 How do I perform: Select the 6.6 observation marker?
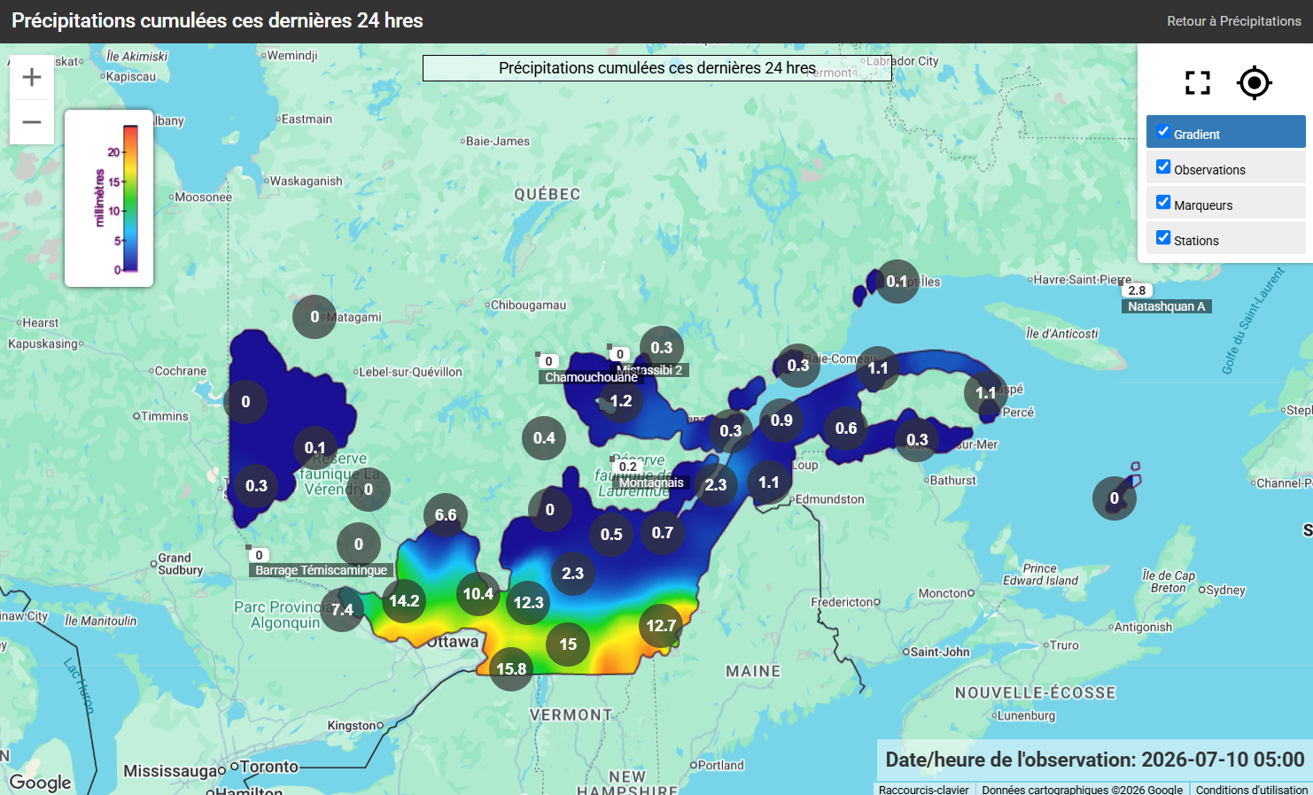tap(446, 515)
